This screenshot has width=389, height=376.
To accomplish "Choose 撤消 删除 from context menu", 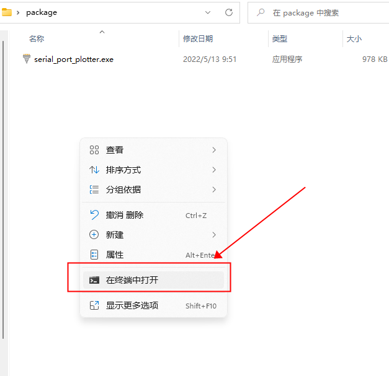I will pyautogui.click(x=154, y=215).
